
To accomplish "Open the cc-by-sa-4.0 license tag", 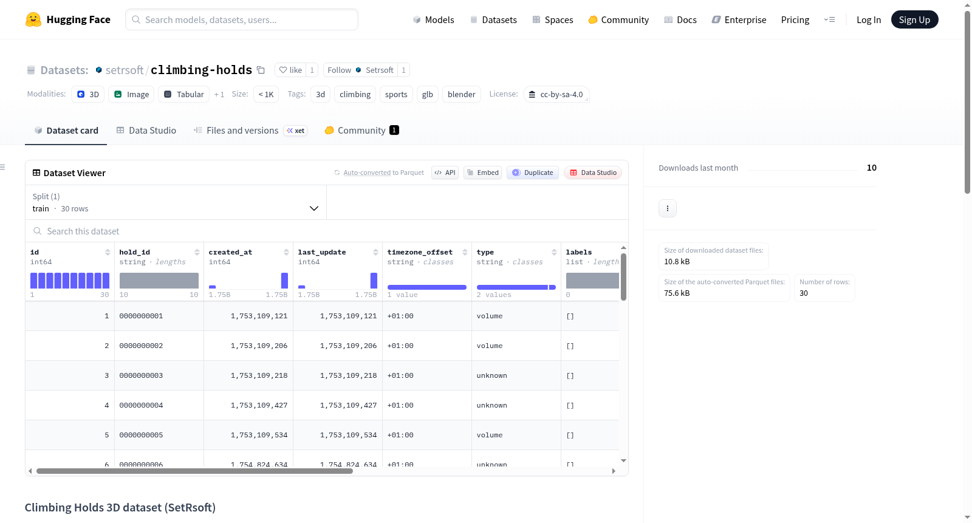I will coord(556,94).
